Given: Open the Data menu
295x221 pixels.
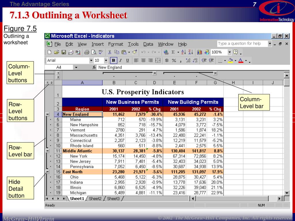Looking at the screenshot, I should (x=148, y=44).
